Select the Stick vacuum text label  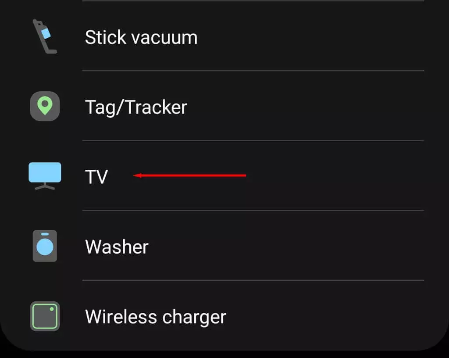pyautogui.click(x=141, y=37)
